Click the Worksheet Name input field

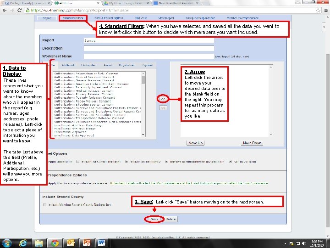click(149, 56)
